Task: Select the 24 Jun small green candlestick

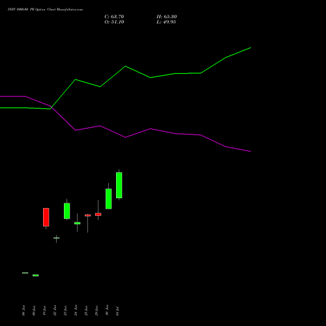Action: pyautogui.click(x=78, y=223)
